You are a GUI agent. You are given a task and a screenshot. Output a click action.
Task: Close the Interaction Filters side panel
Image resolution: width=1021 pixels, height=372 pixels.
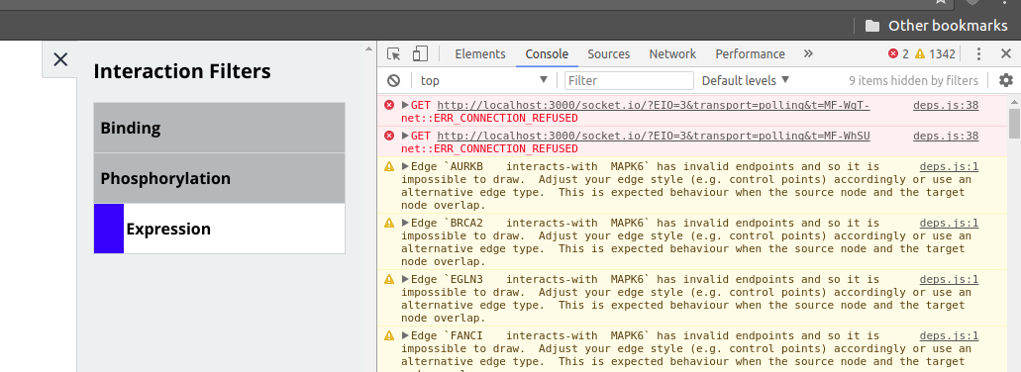pos(59,59)
